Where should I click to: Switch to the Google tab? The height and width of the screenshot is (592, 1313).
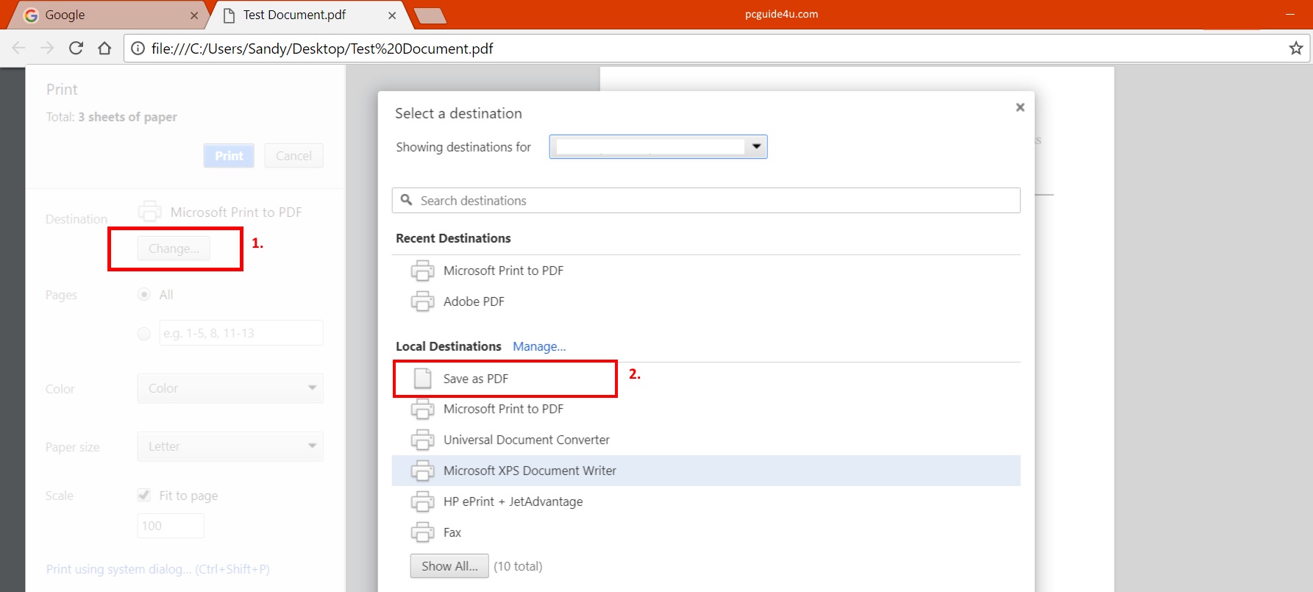[x=103, y=15]
